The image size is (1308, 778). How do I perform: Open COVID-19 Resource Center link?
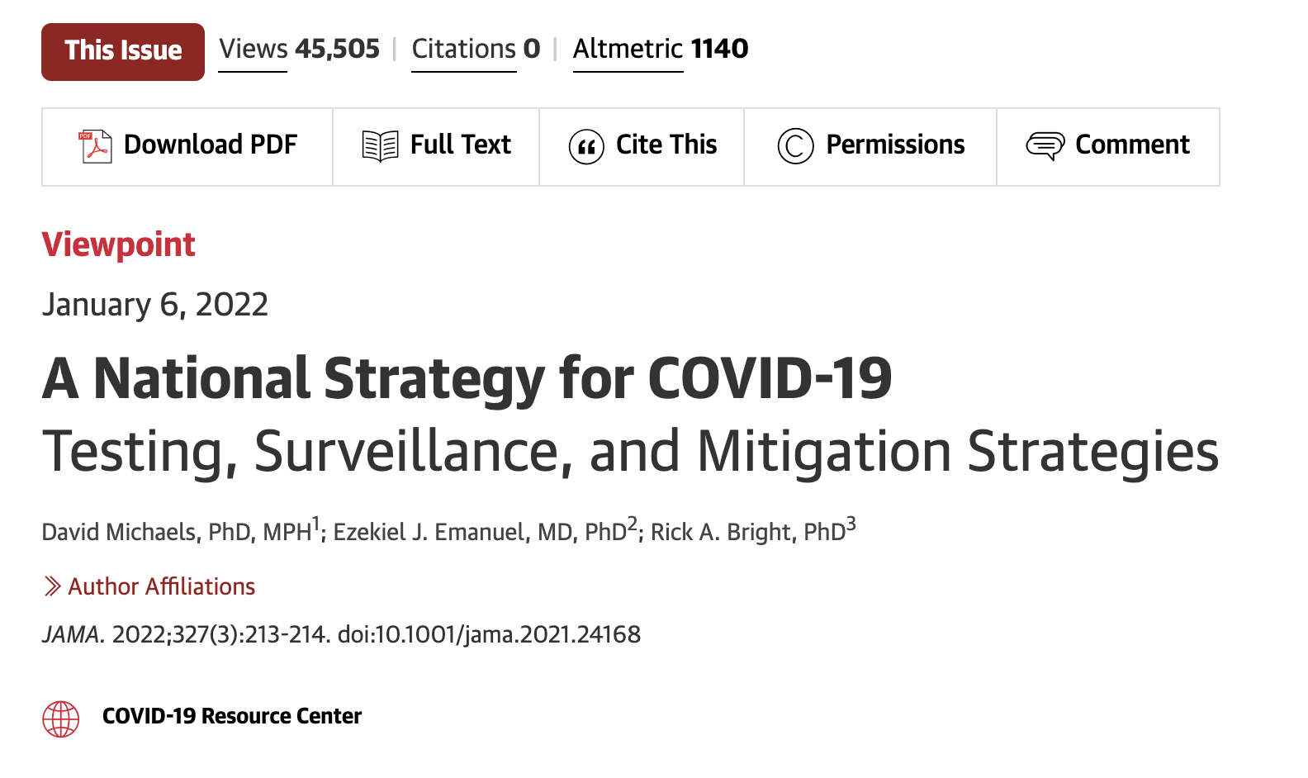232,716
